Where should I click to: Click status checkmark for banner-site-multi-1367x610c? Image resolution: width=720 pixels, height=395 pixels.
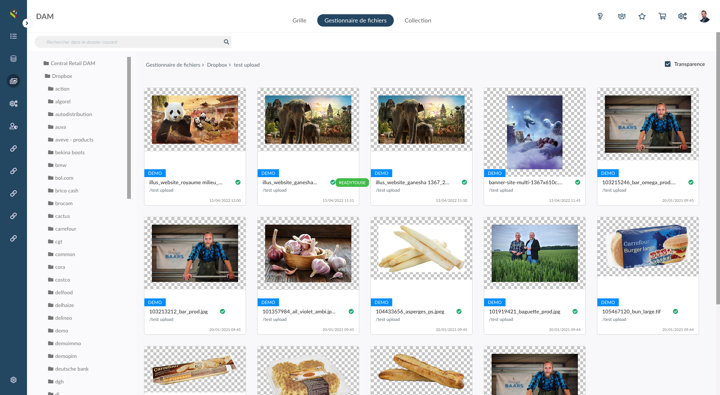click(577, 182)
